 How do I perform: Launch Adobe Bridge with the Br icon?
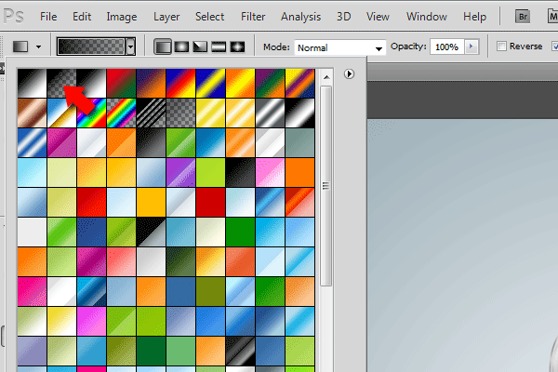tap(523, 17)
